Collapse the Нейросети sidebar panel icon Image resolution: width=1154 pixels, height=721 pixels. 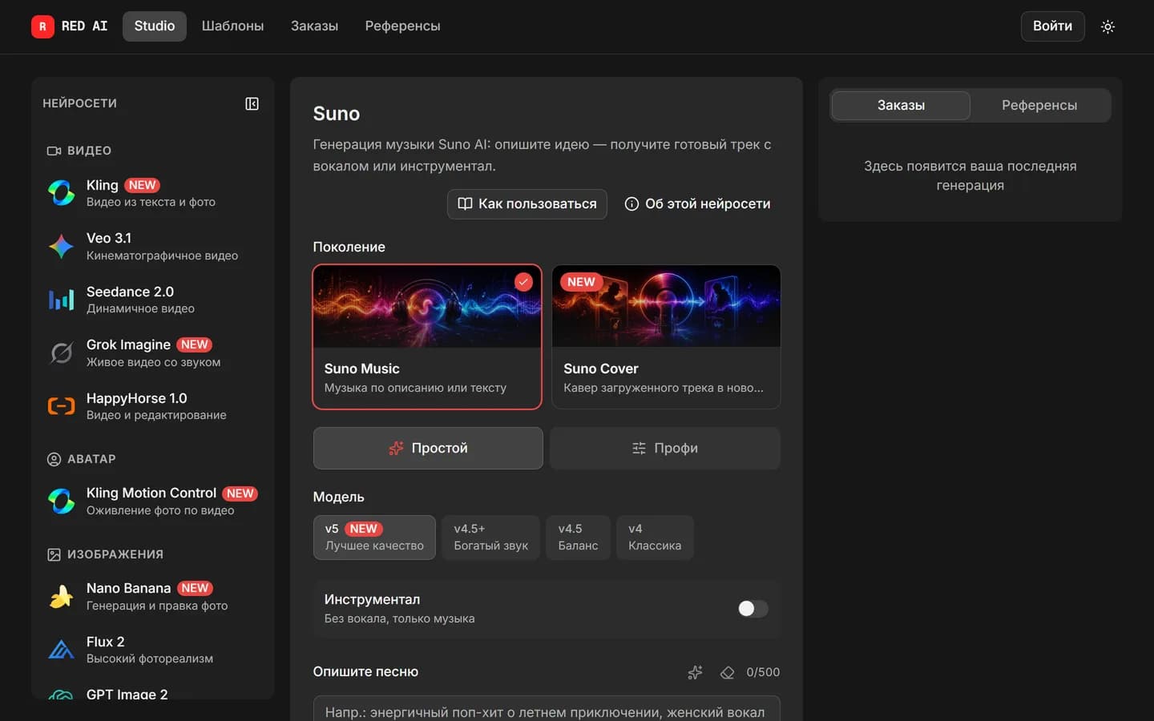coord(252,103)
